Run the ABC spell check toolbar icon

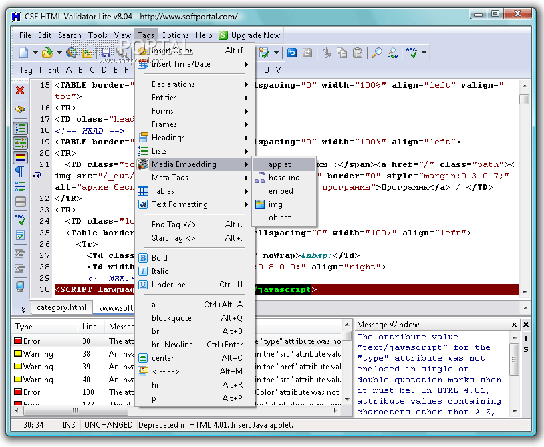(x=412, y=53)
